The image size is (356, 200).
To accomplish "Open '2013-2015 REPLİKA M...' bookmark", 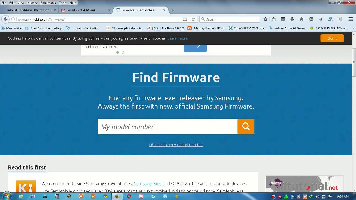I will (x=329, y=28).
